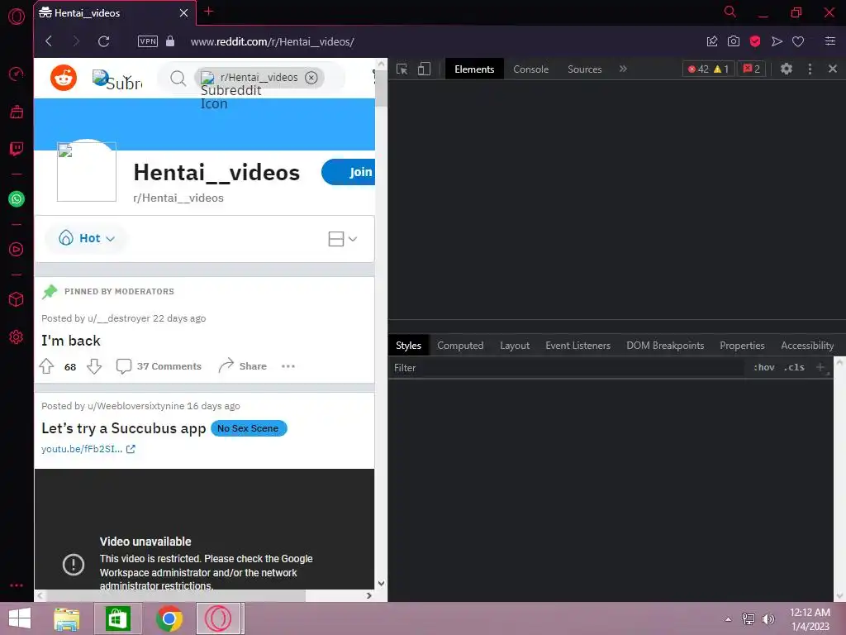
Task: Open the pencil edit icon in address bar
Action: pyautogui.click(x=711, y=41)
